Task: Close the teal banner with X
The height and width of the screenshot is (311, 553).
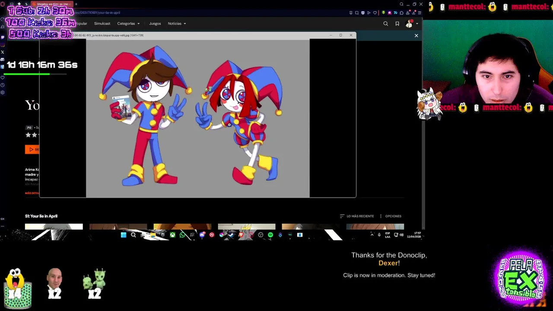Action: coord(416,35)
